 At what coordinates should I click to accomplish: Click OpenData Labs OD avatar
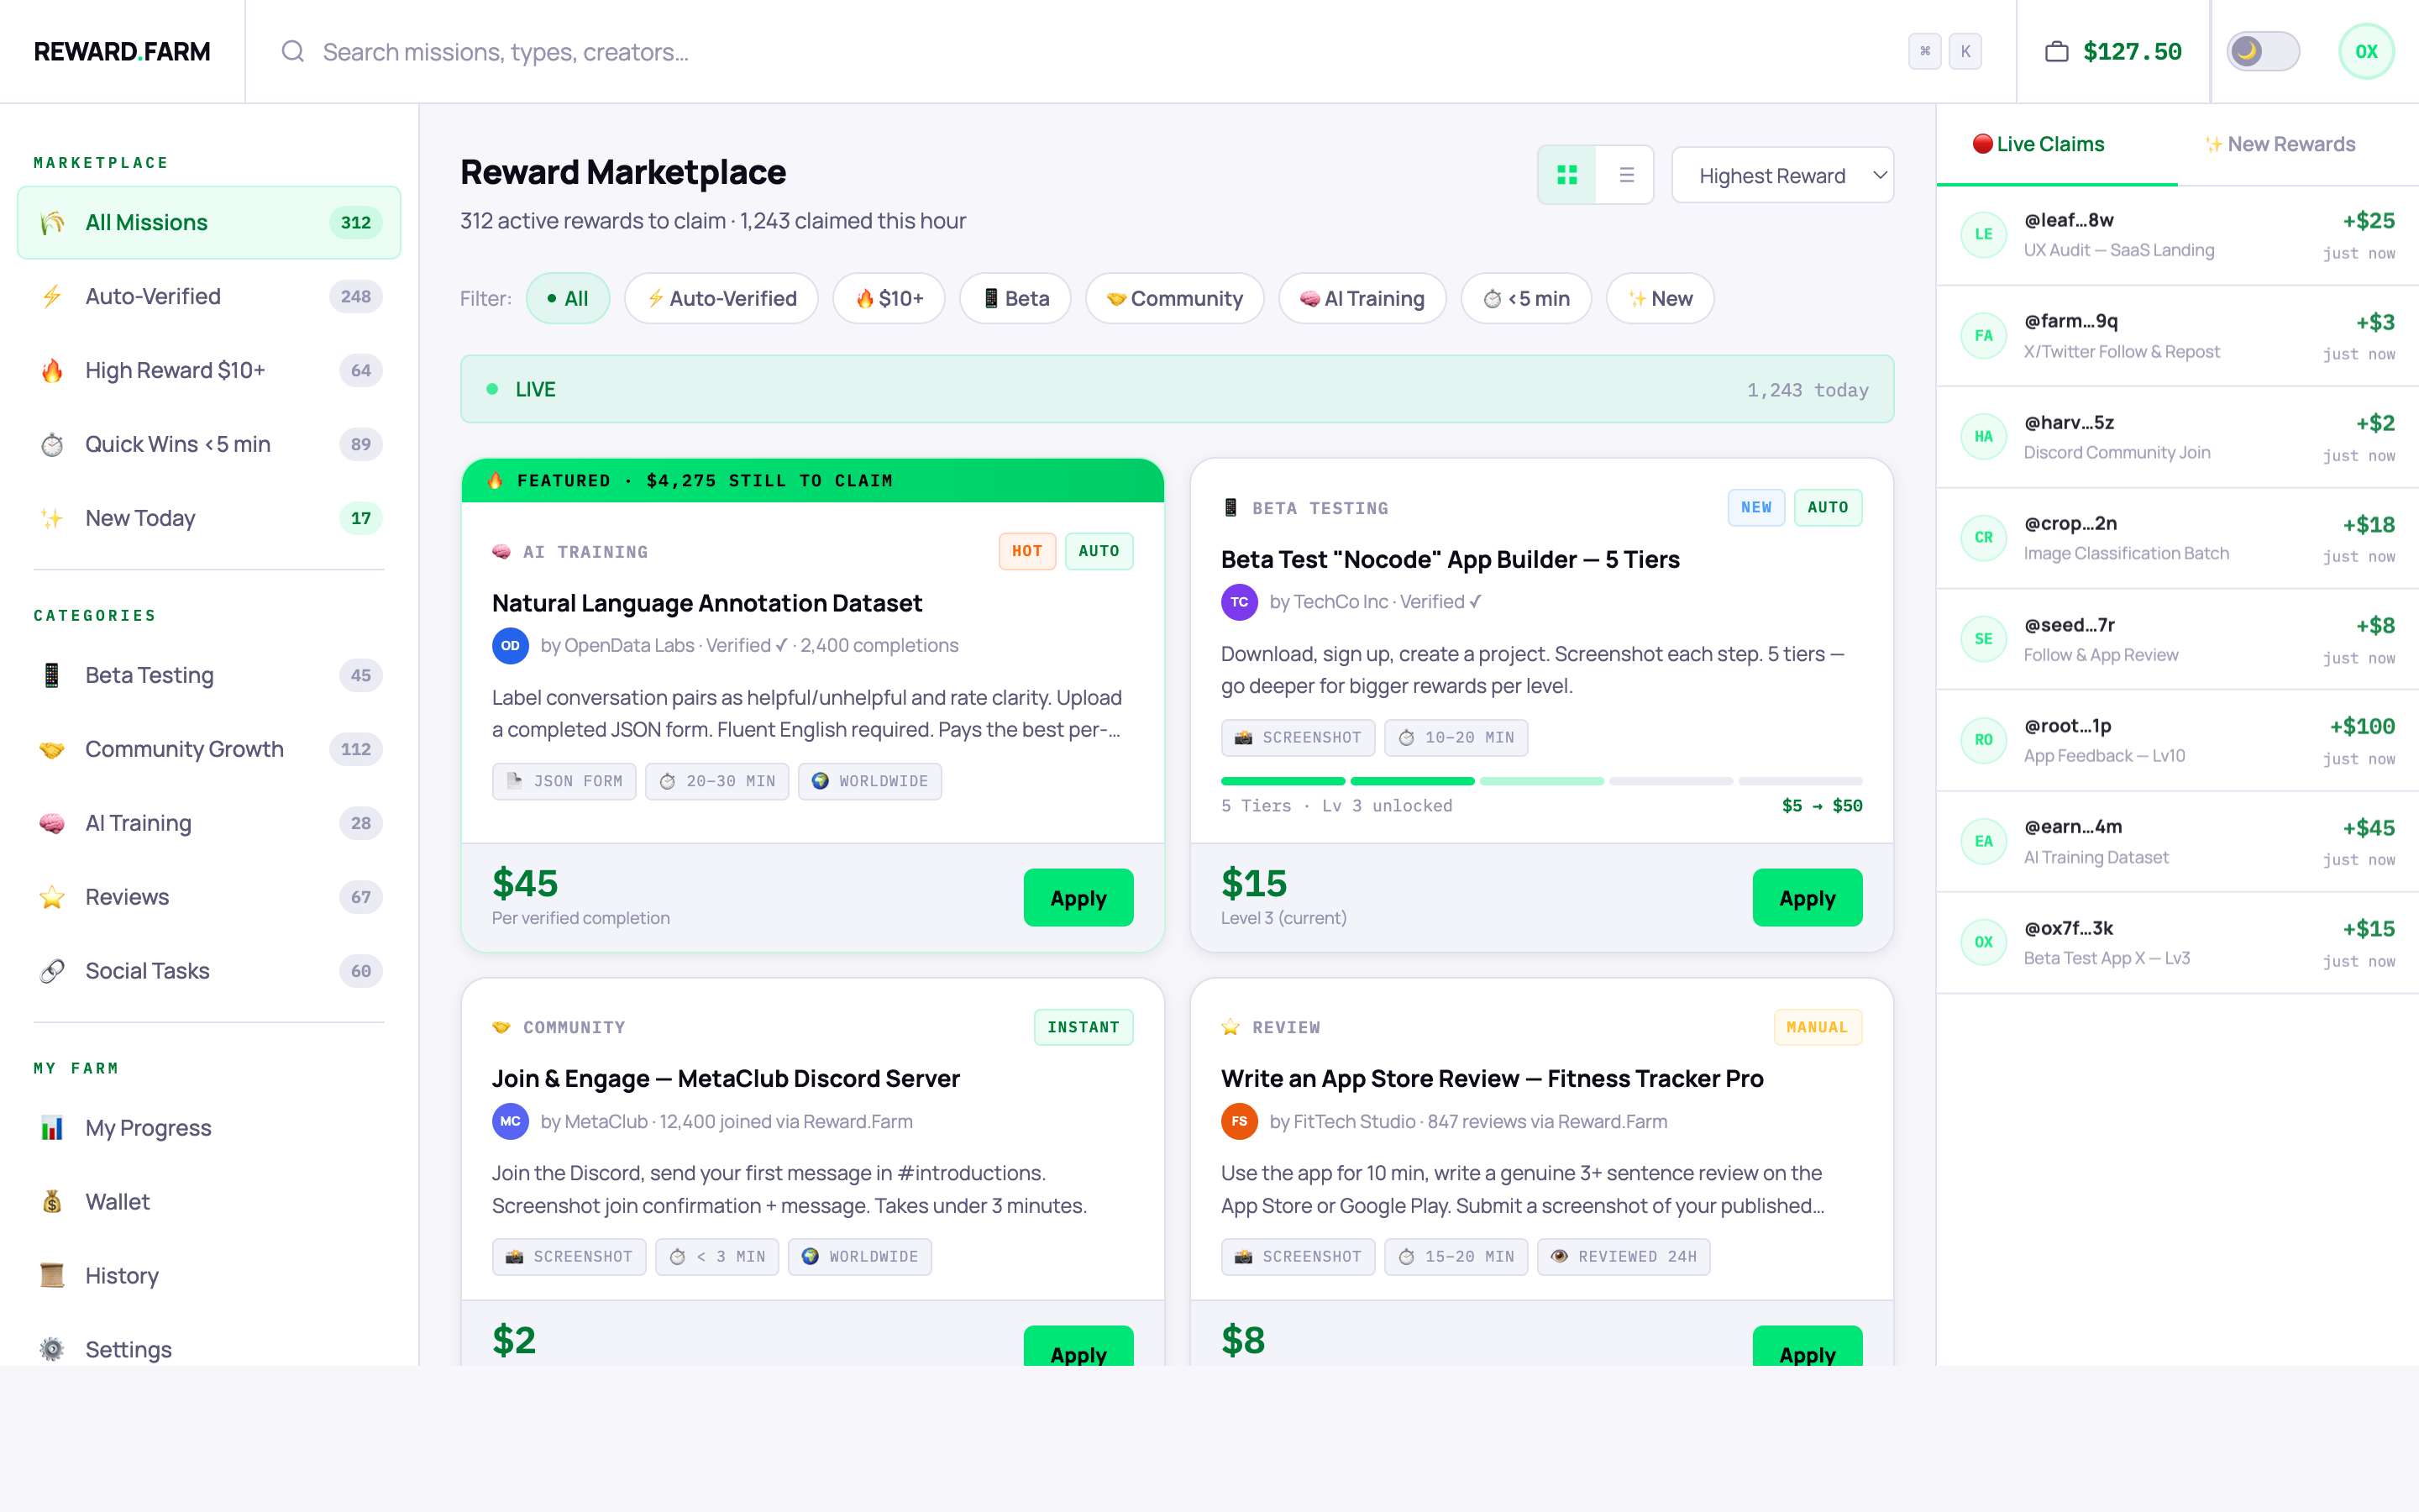point(510,645)
